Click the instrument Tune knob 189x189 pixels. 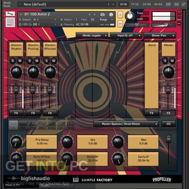tap(130, 16)
